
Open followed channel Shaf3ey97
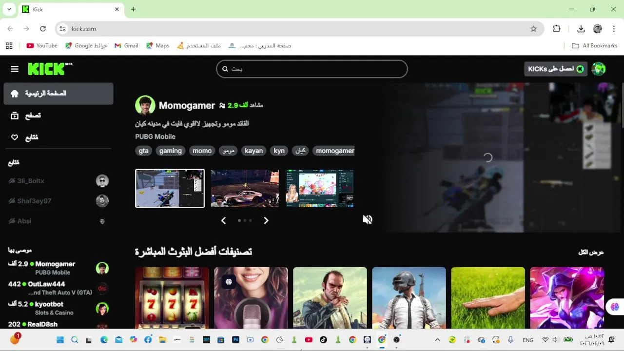click(x=58, y=201)
